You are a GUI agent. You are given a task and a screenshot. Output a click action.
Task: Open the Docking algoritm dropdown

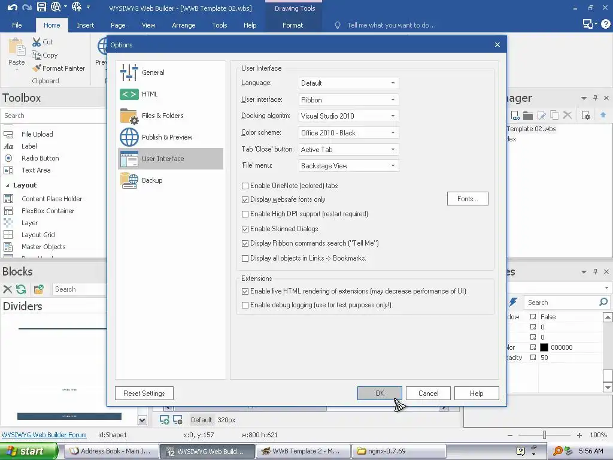[348, 116]
